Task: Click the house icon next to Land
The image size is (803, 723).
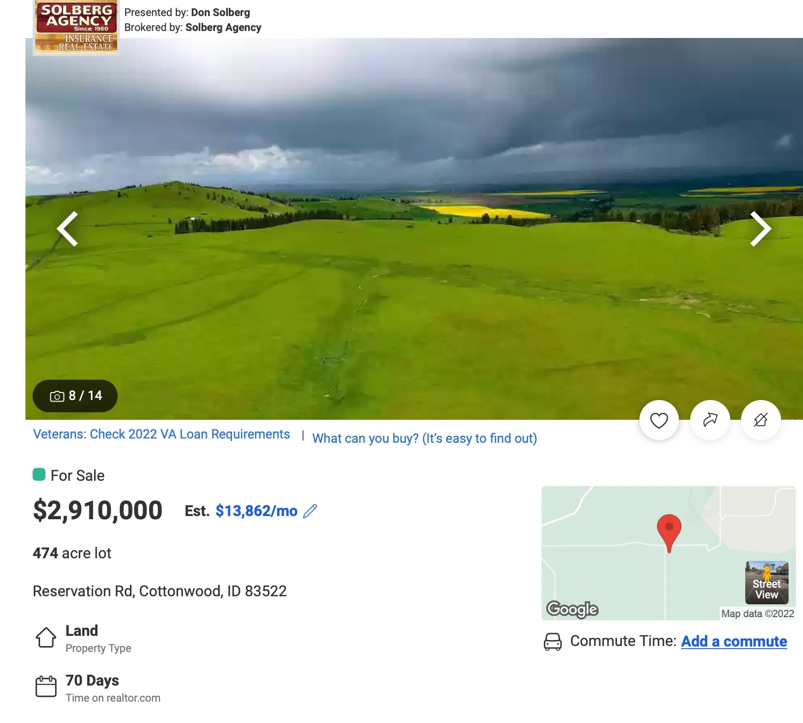Action: click(46, 637)
